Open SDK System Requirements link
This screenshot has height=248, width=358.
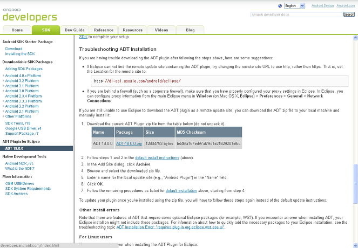pyautogui.click(x=28, y=189)
